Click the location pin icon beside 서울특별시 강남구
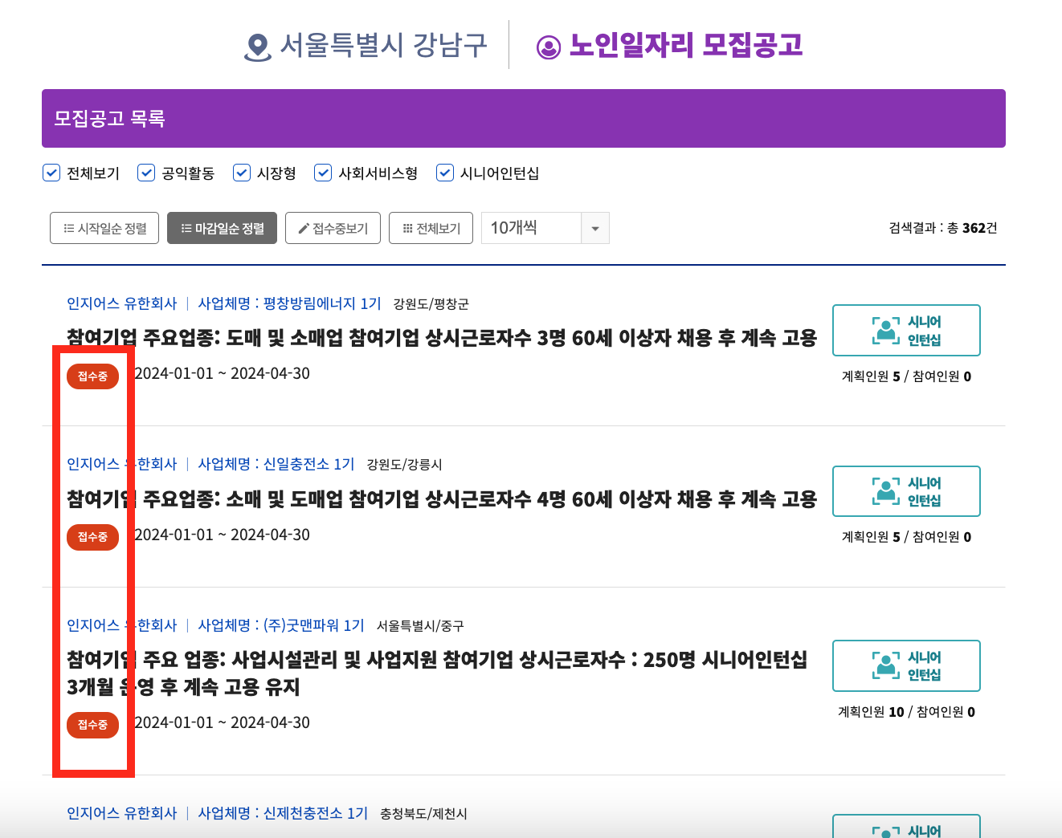 point(257,47)
